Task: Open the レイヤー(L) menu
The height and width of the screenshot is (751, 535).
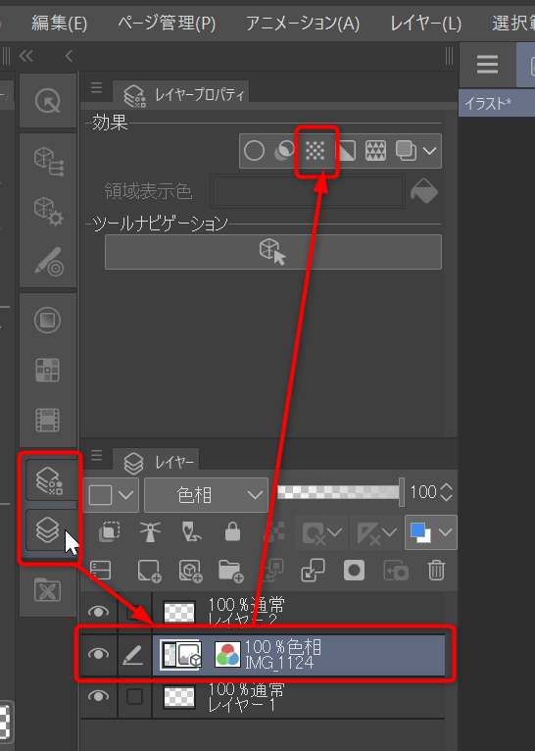Action: [x=425, y=23]
